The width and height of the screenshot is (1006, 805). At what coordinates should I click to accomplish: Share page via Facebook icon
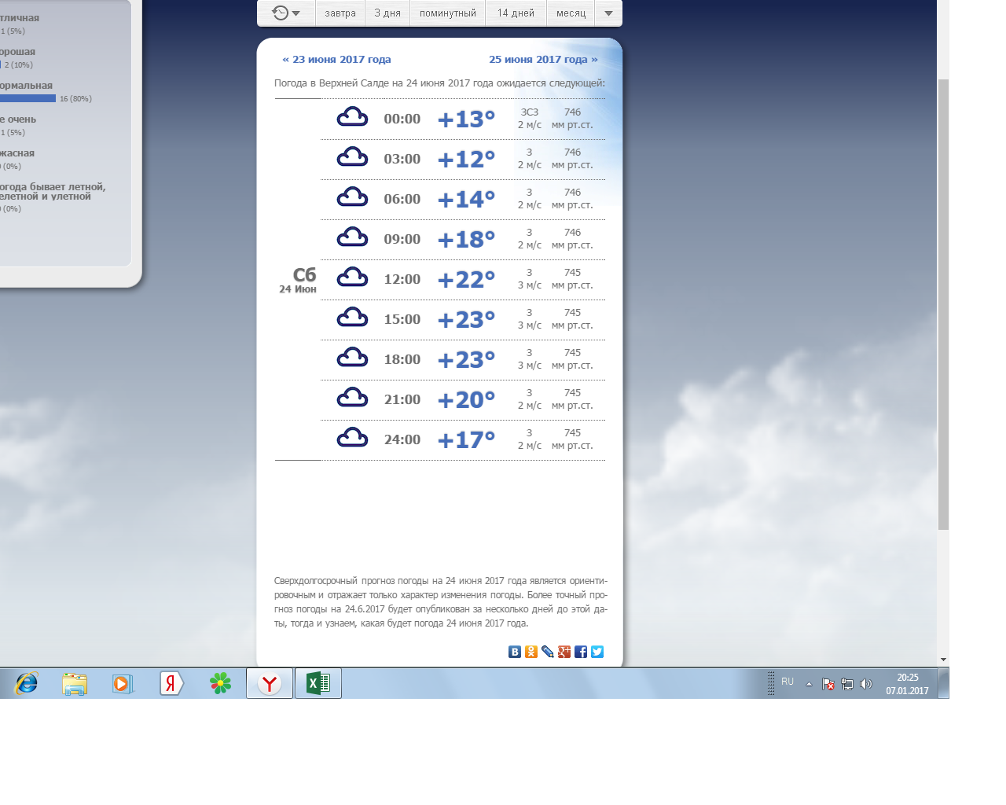581,652
